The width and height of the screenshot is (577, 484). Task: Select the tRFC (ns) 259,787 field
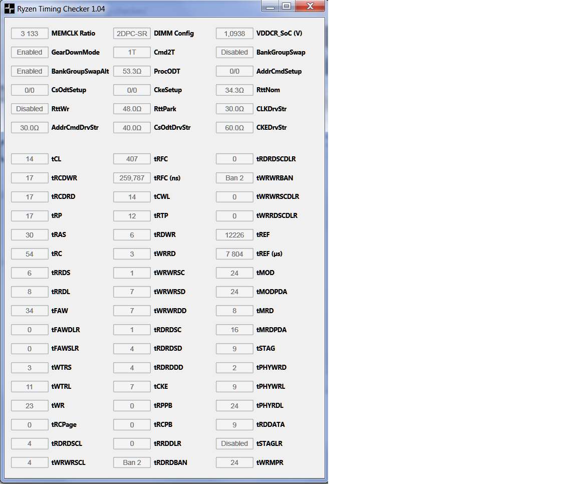coord(132,178)
